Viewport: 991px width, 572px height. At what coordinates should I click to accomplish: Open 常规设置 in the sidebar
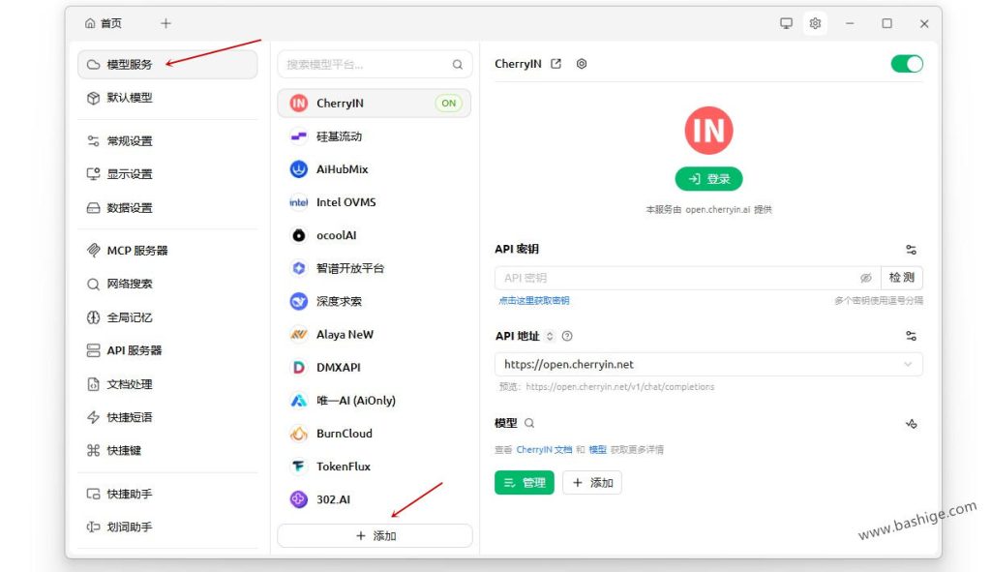coord(167,141)
